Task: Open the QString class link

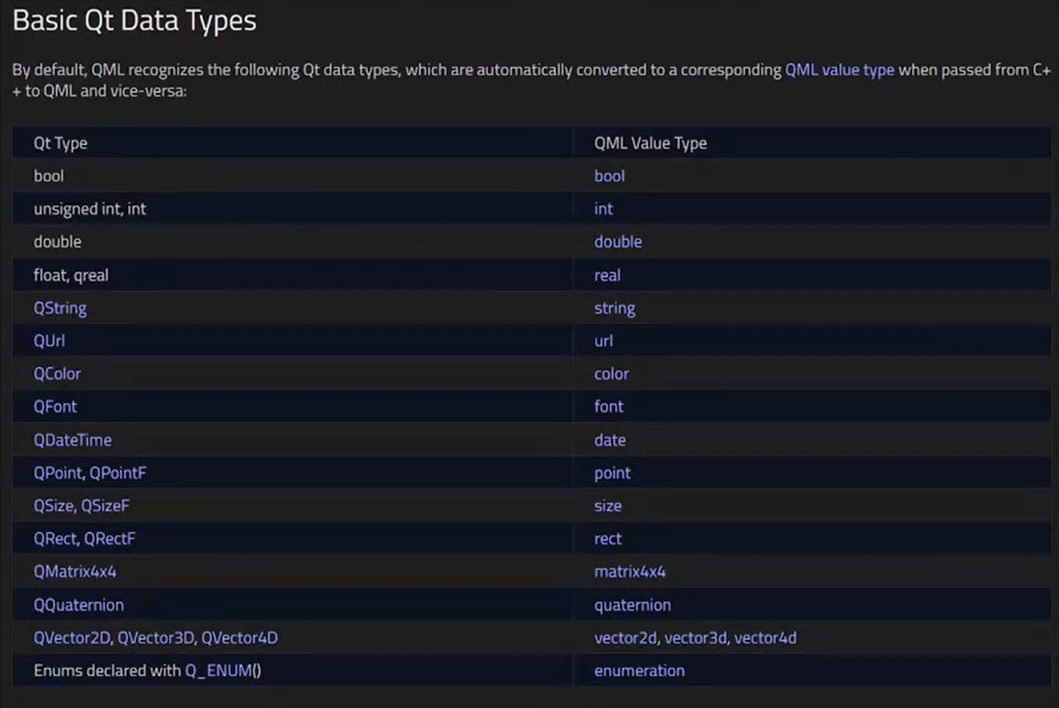Action: point(61,308)
